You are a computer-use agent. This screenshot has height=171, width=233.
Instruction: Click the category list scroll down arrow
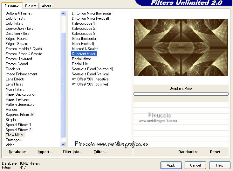pyautogui.click(x=63, y=144)
